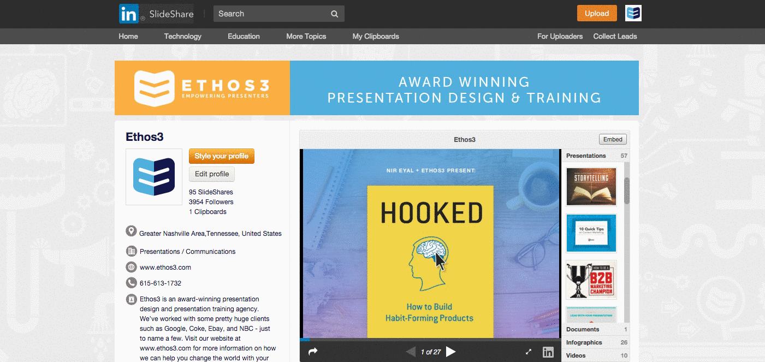Click the Ethos3 title above the player

tap(465, 140)
